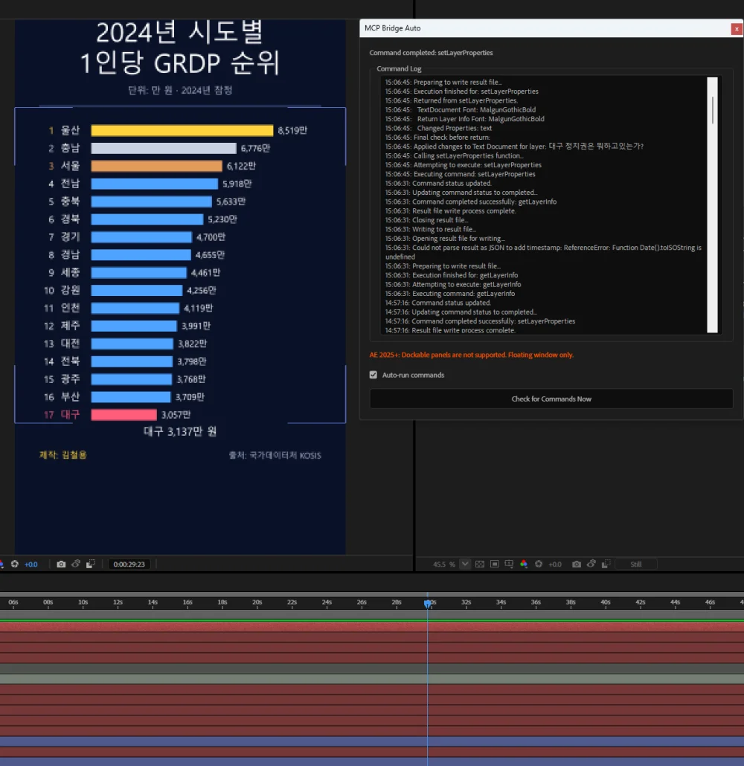The image size is (744, 766).
Task: Close the MCP Bridge Auto window
Action: pyautogui.click(x=736, y=29)
